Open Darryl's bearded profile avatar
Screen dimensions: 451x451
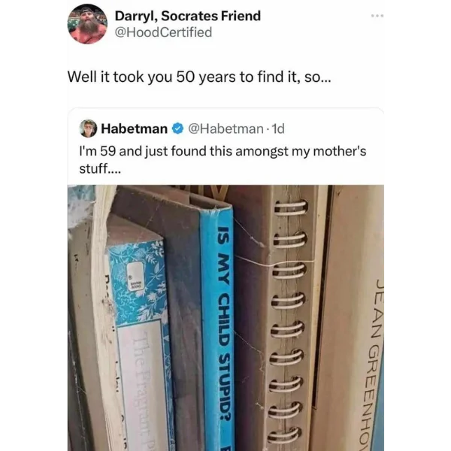click(x=87, y=24)
